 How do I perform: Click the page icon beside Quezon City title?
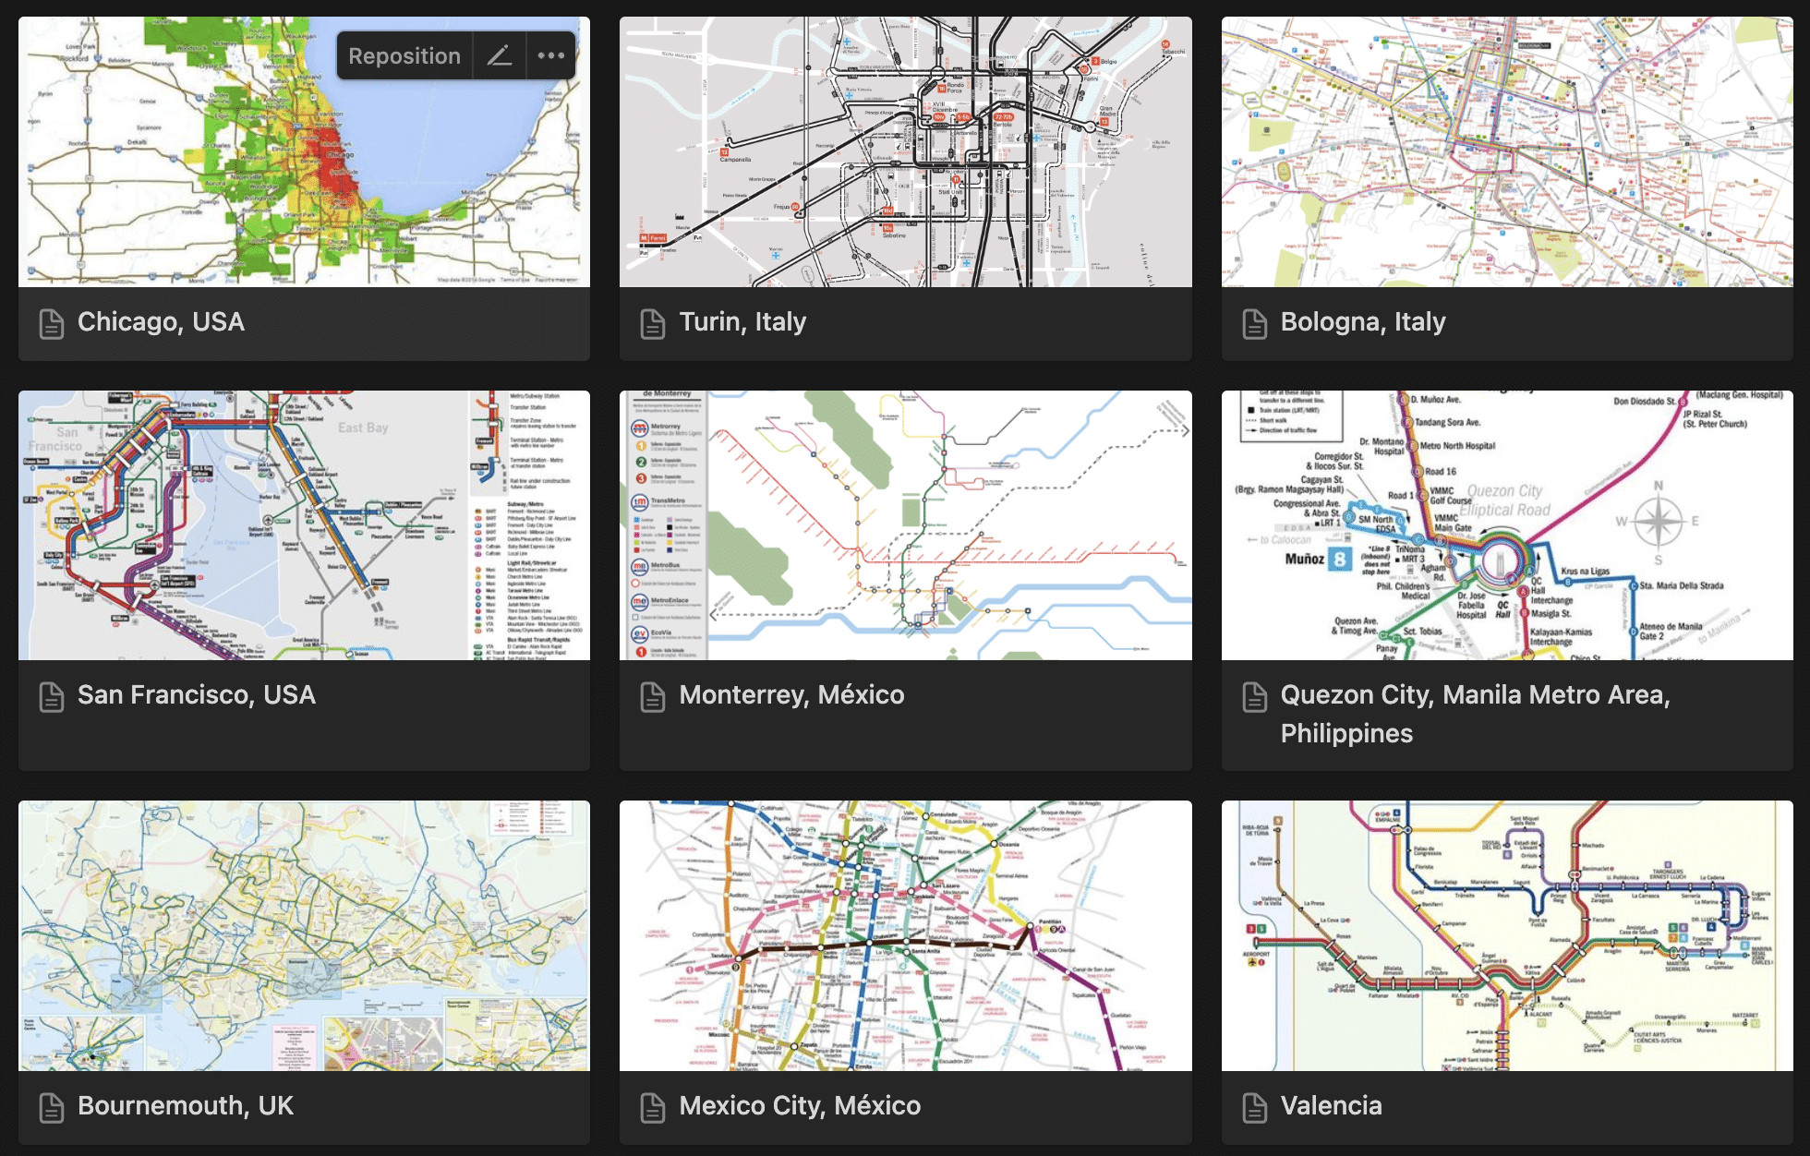(x=1254, y=696)
